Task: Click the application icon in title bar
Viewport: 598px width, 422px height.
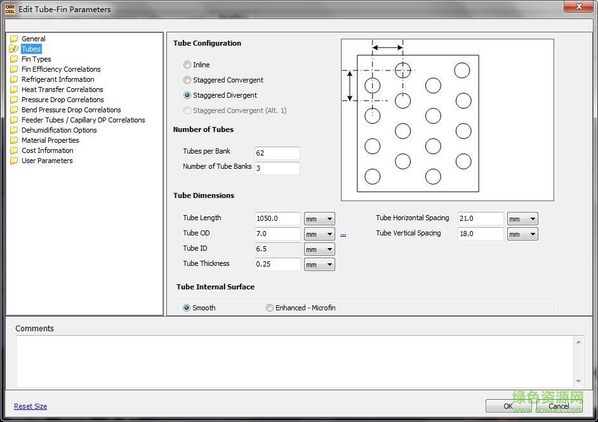Action: pos(10,9)
